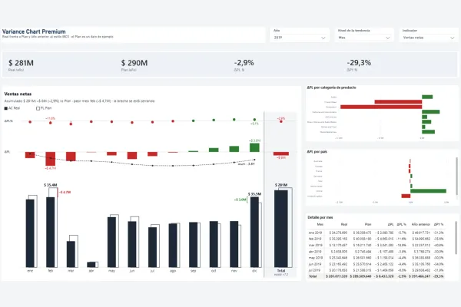461x307 pixels.
Task: Select the may dark column in the sales chart
Action: point(111,242)
